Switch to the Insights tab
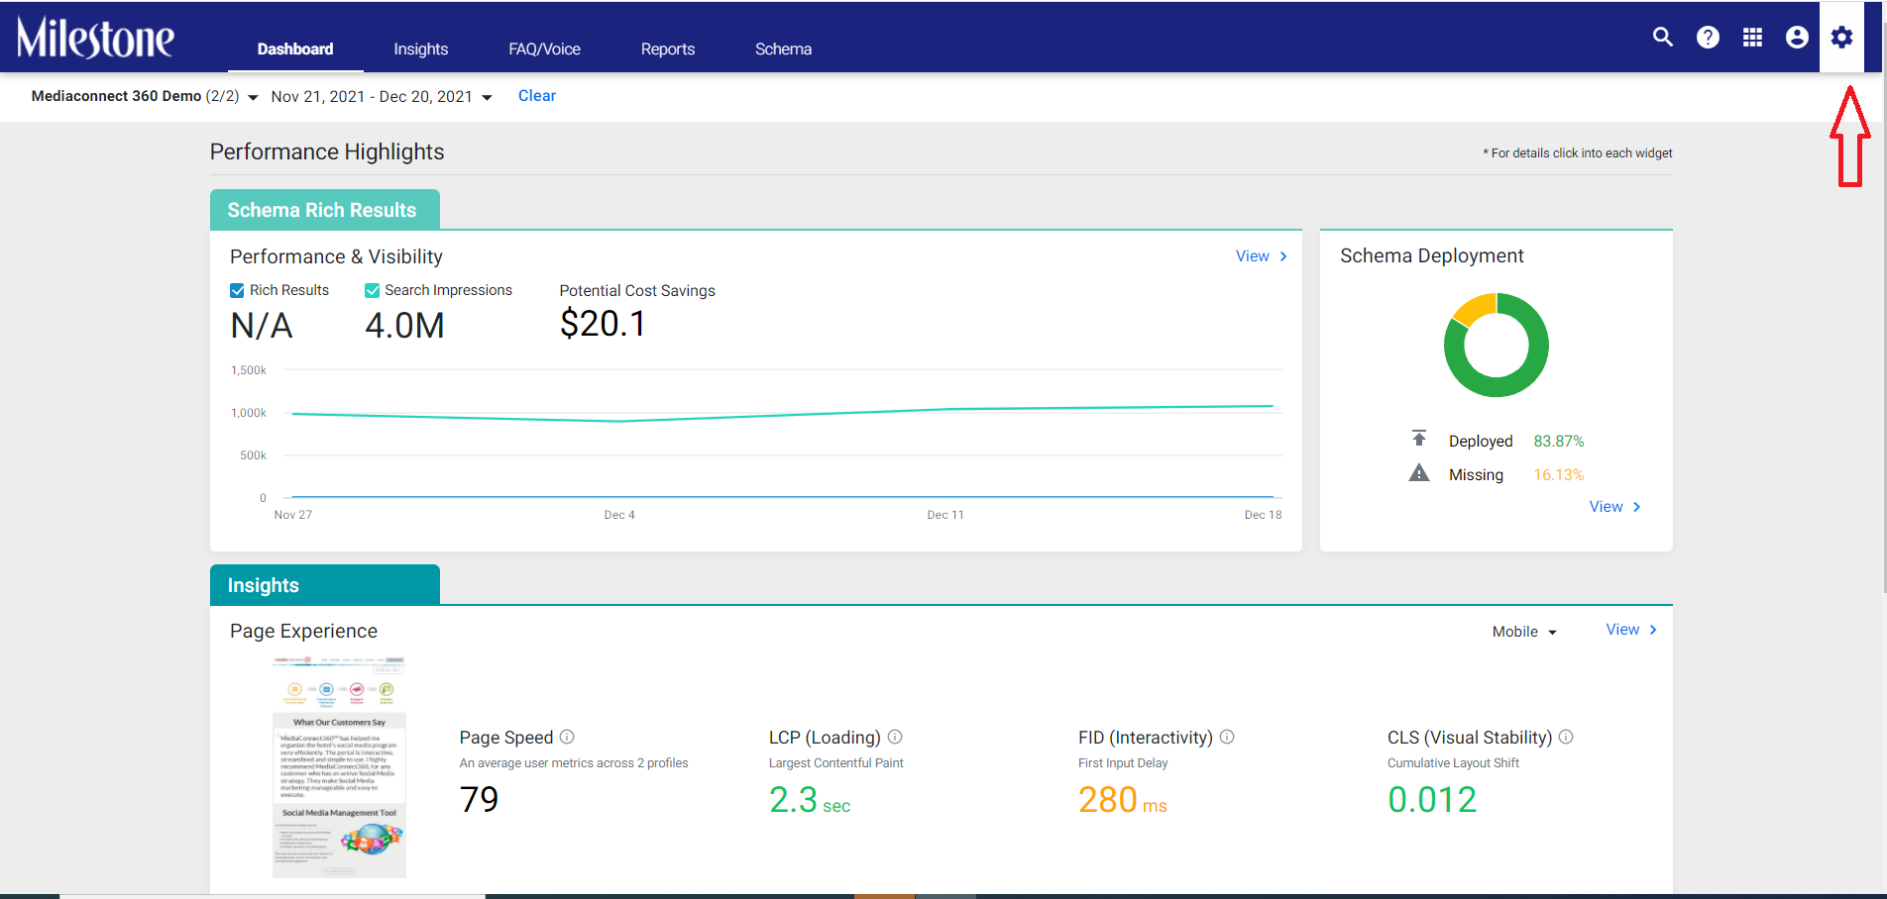Viewport: 1887px width, 899px height. tap(420, 49)
